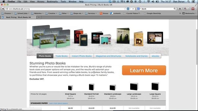Click the orange Learn More button
The image size is (198, 111).
coord(144,70)
